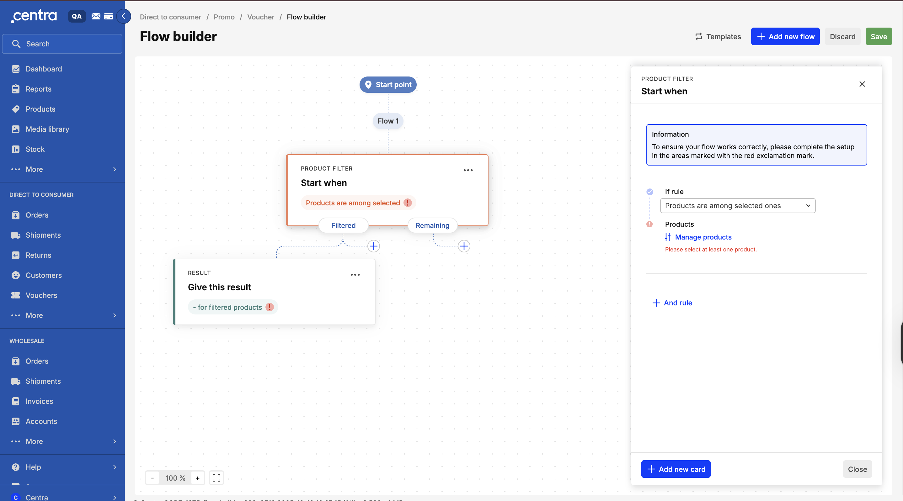This screenshot has width=903, height=501.
Task: Close the Product Filter side panel
Action: click(x=862, y=84)
